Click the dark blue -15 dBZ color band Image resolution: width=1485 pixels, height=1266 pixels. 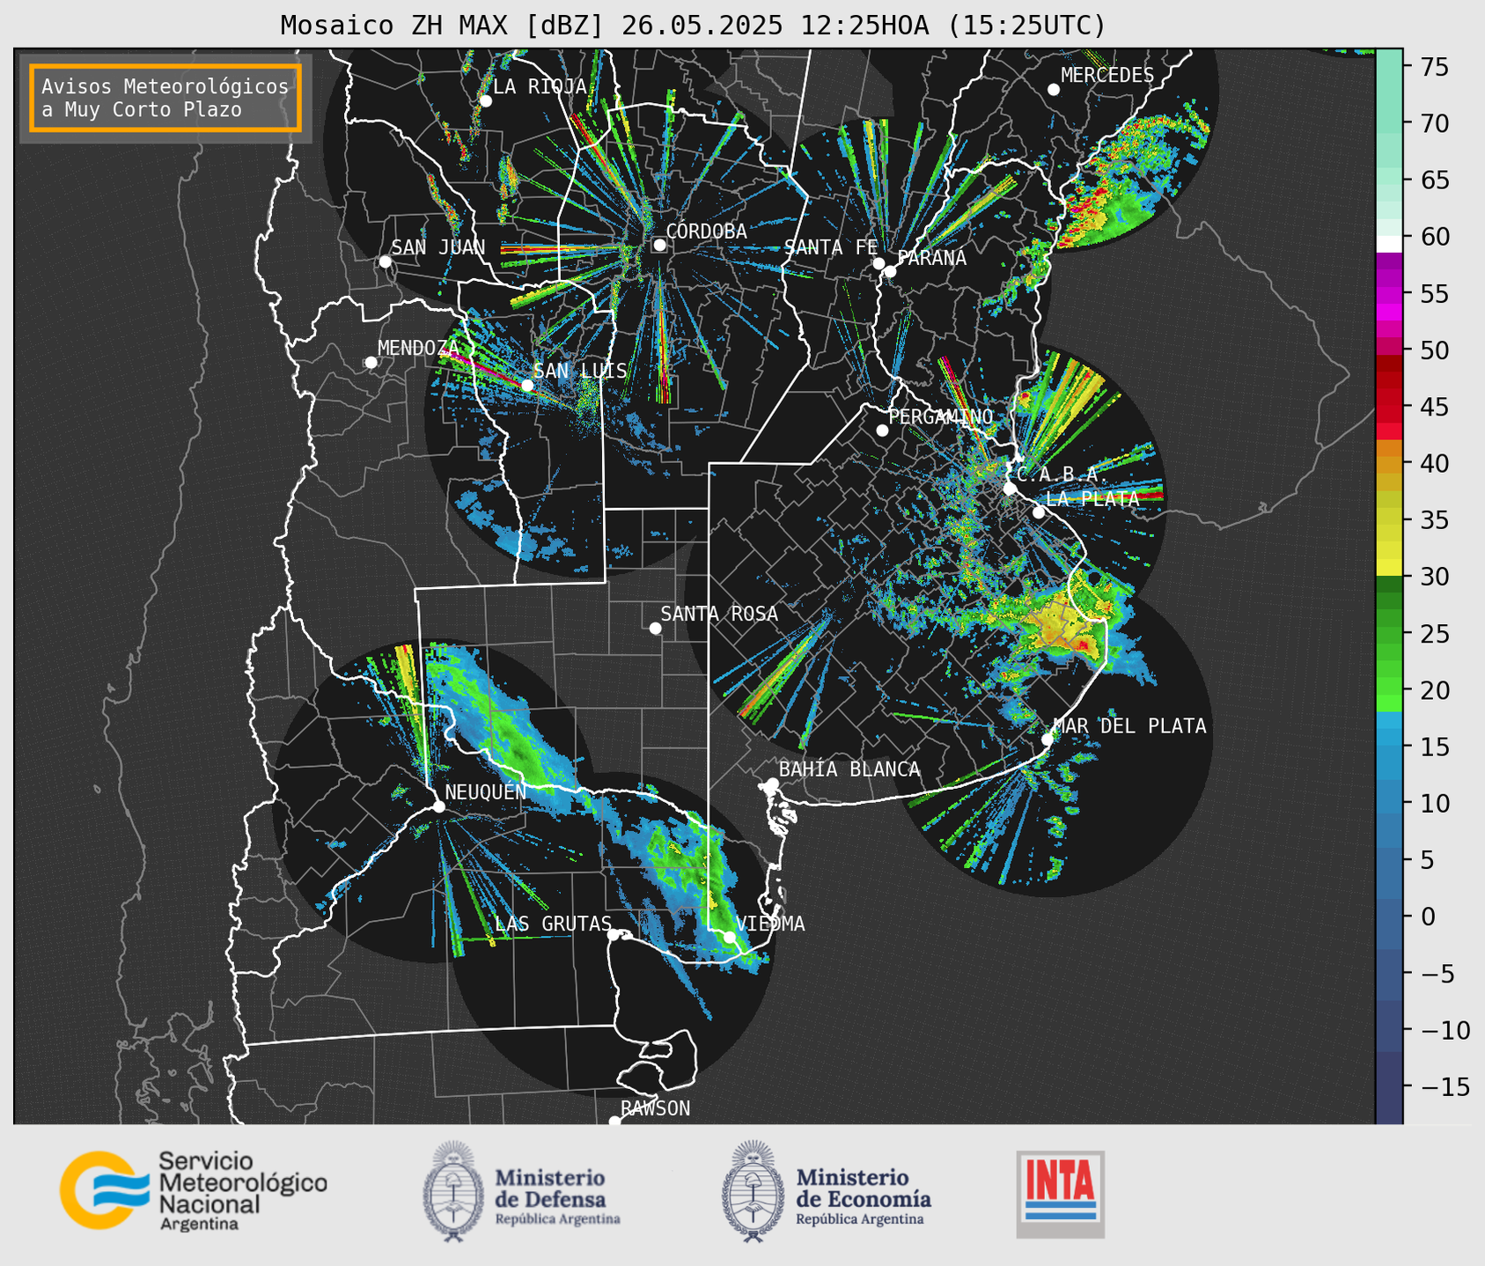coord(1389,1087)
